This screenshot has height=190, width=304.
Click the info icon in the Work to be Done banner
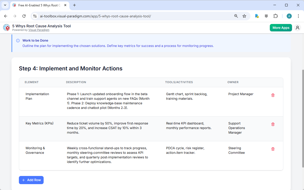click(x=18, y=40)
